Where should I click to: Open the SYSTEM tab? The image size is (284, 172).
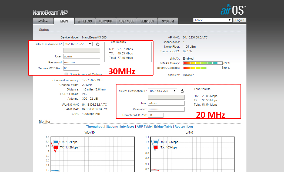[x=168, y=21]
